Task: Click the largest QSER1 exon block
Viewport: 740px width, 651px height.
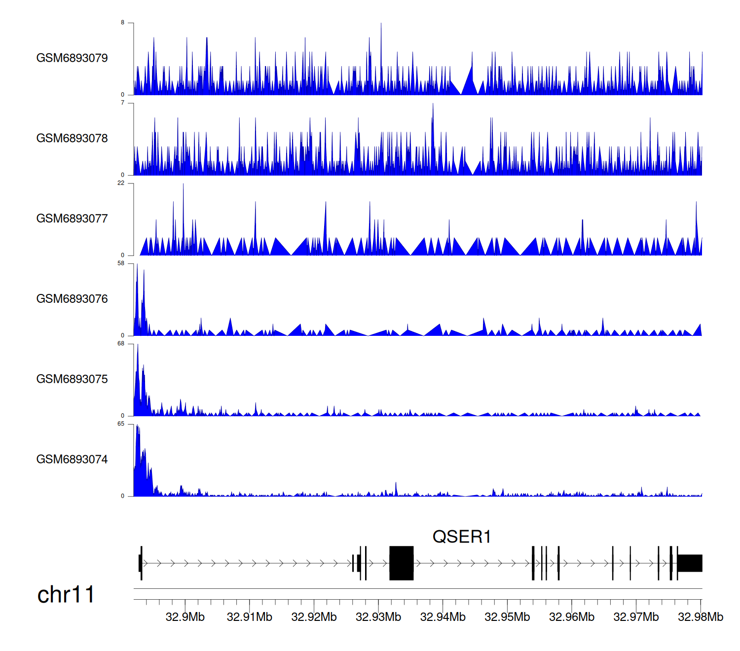Action: coord(401,563)
